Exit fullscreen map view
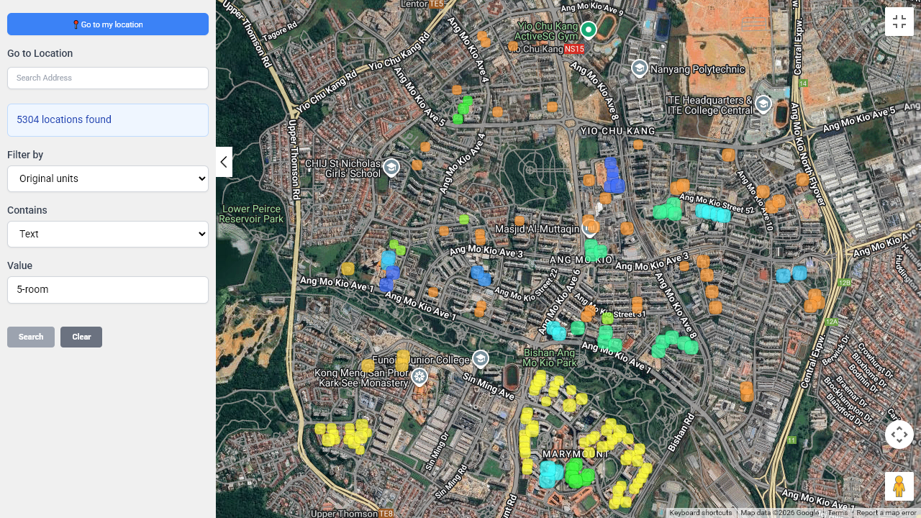The height and width of the screenshot is (518, 921). (899, 22)
